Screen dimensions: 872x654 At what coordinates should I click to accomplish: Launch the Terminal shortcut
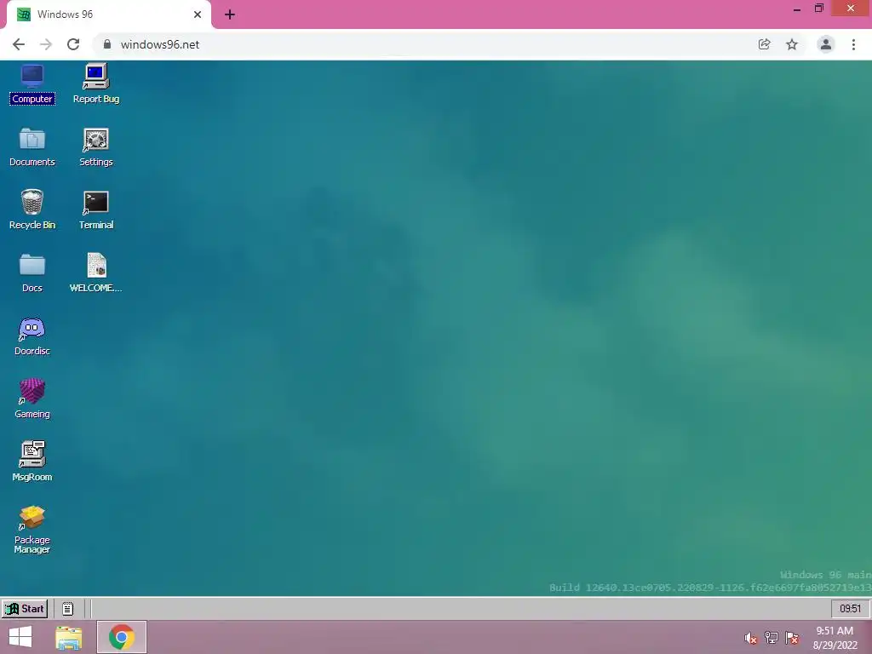(95, 210)
